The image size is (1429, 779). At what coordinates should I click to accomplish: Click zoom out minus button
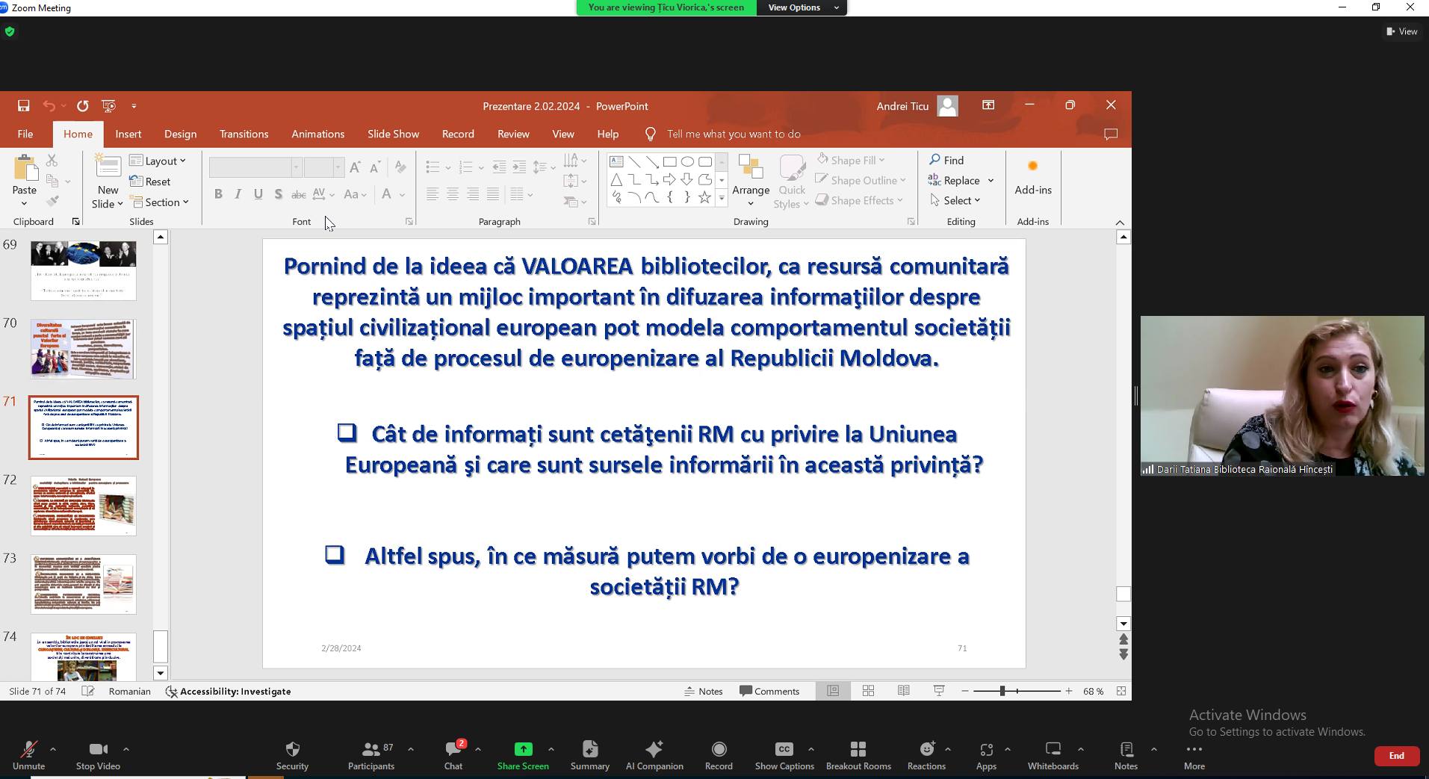(964, 691)
